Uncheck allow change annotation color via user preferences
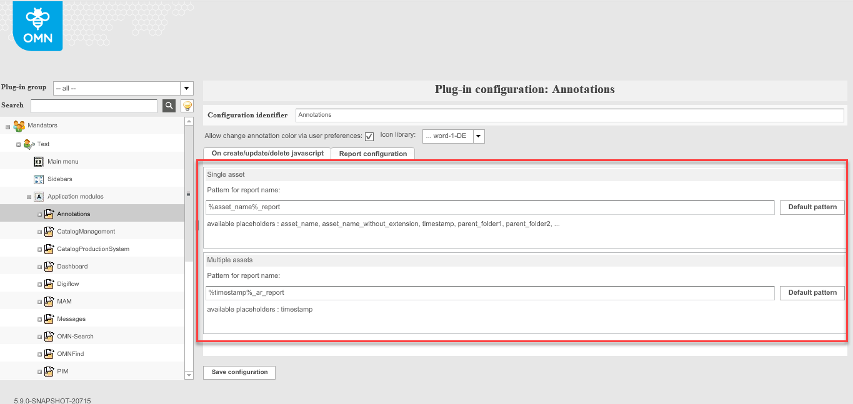The height and width of the screenshot is (404, 853). [369, 135]
